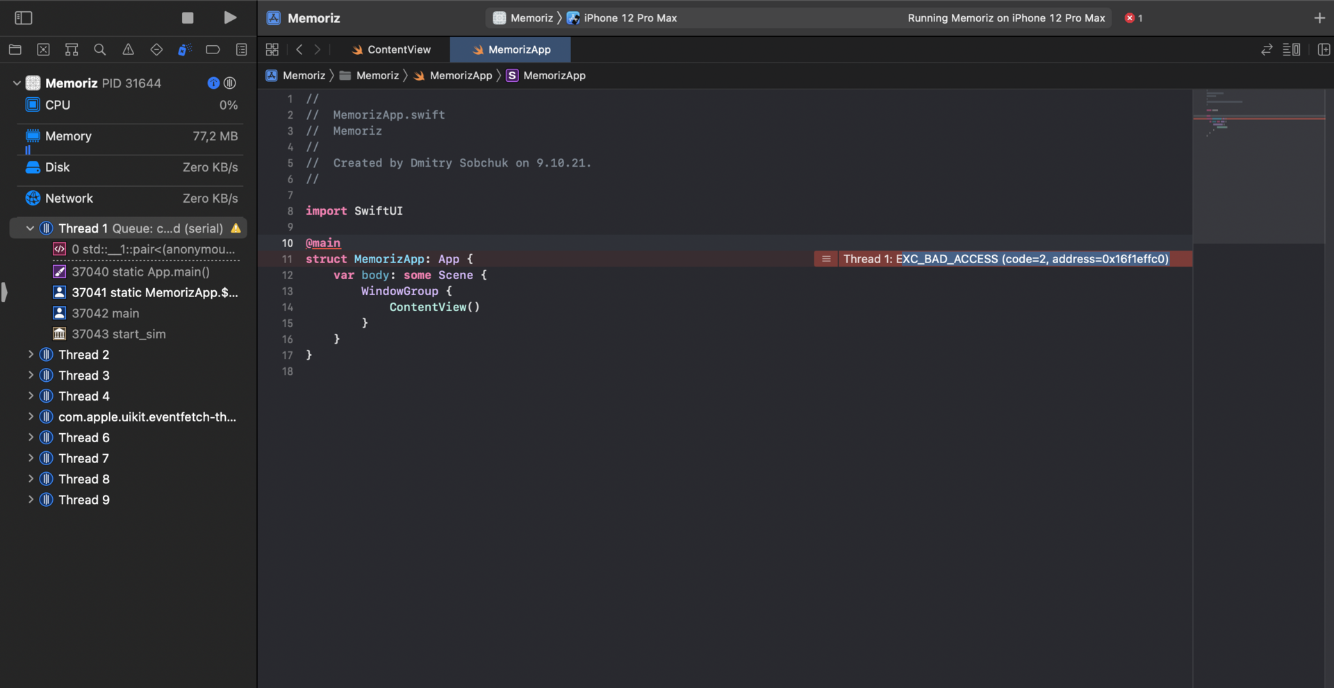Open the Report navigator
This screenshot has height=688, width=1334.
pos(241,49)
